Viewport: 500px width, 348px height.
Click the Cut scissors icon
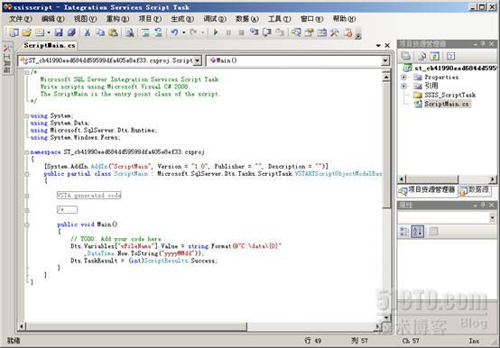point(87,32)
